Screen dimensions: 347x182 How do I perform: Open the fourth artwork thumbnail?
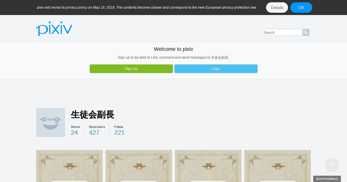(x=278, y=166)
